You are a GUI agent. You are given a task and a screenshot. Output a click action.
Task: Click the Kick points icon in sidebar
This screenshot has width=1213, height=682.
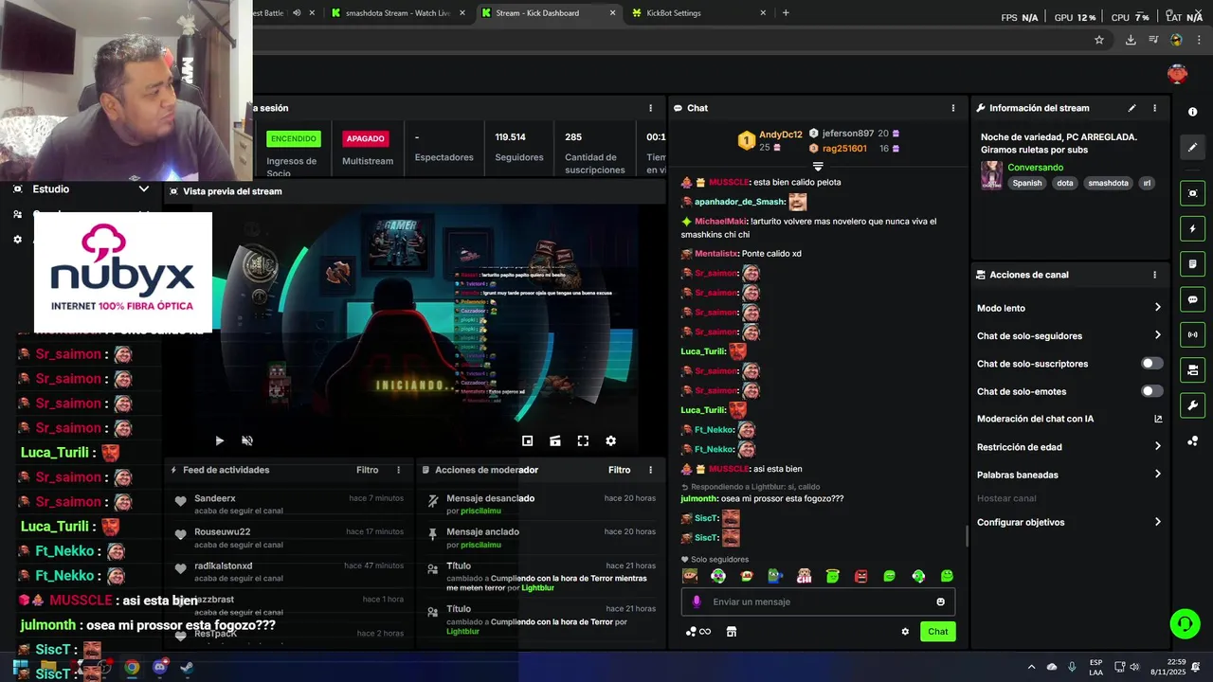1192,441
